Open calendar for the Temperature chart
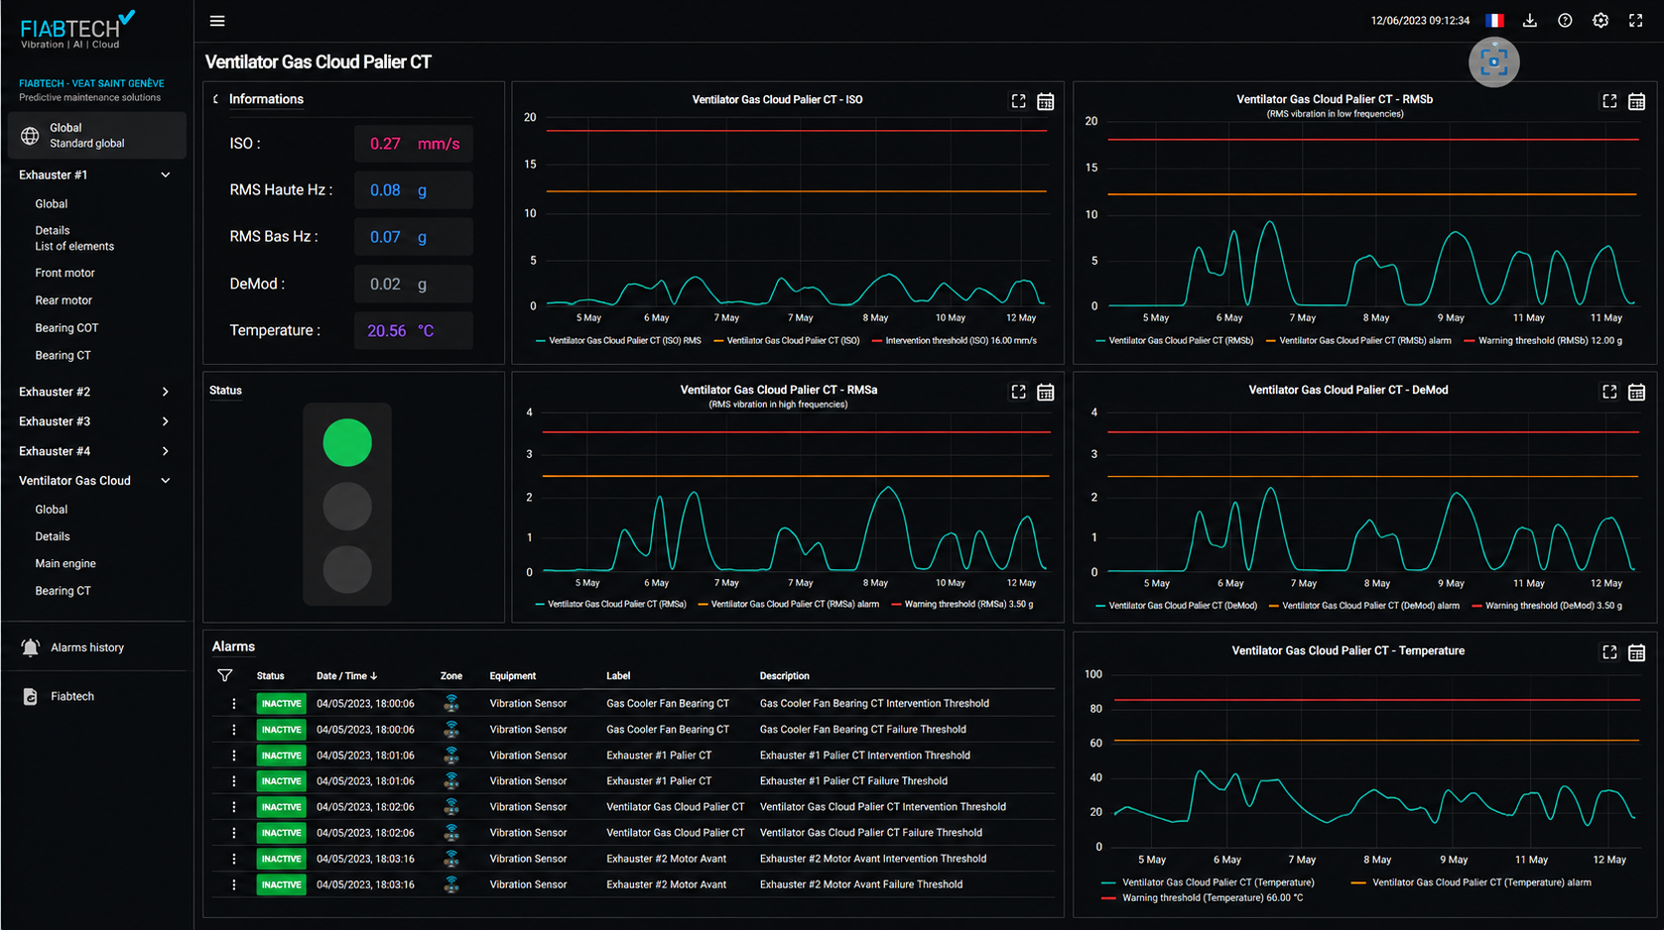This screenshot has height=930, width=1664. (1637, 652)
